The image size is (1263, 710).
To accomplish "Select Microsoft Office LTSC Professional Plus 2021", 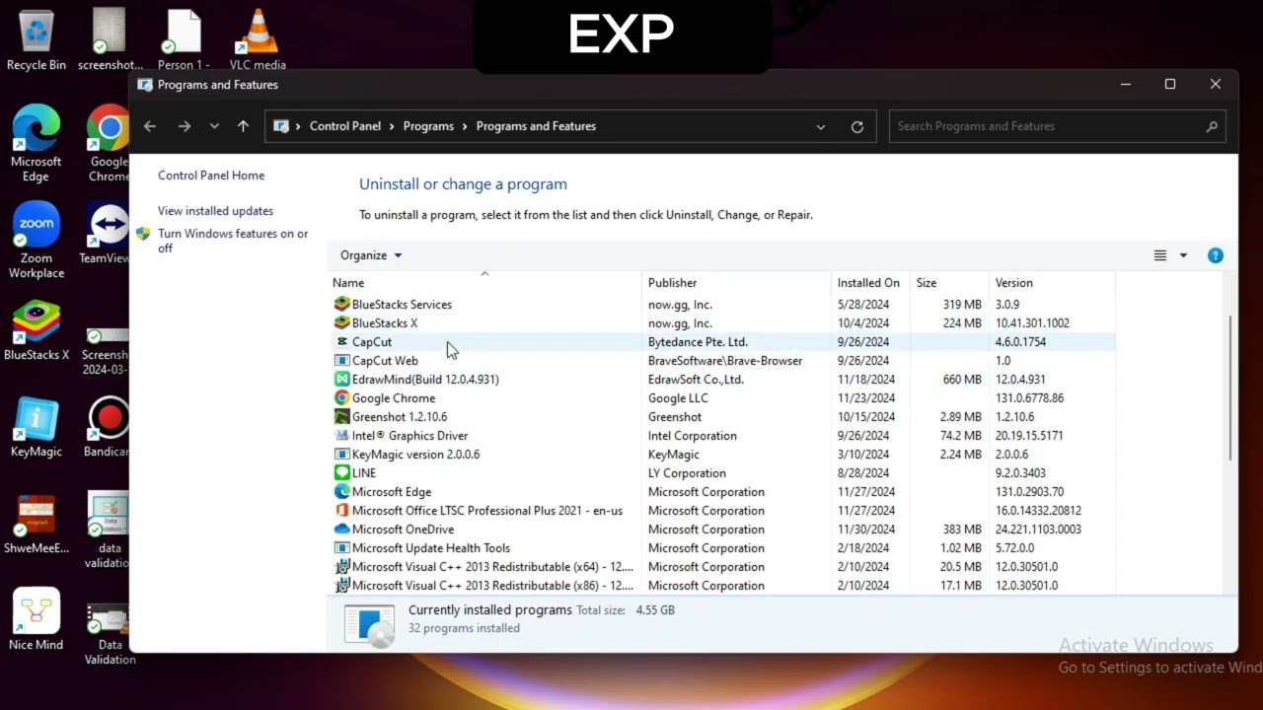I will point(722,511).
